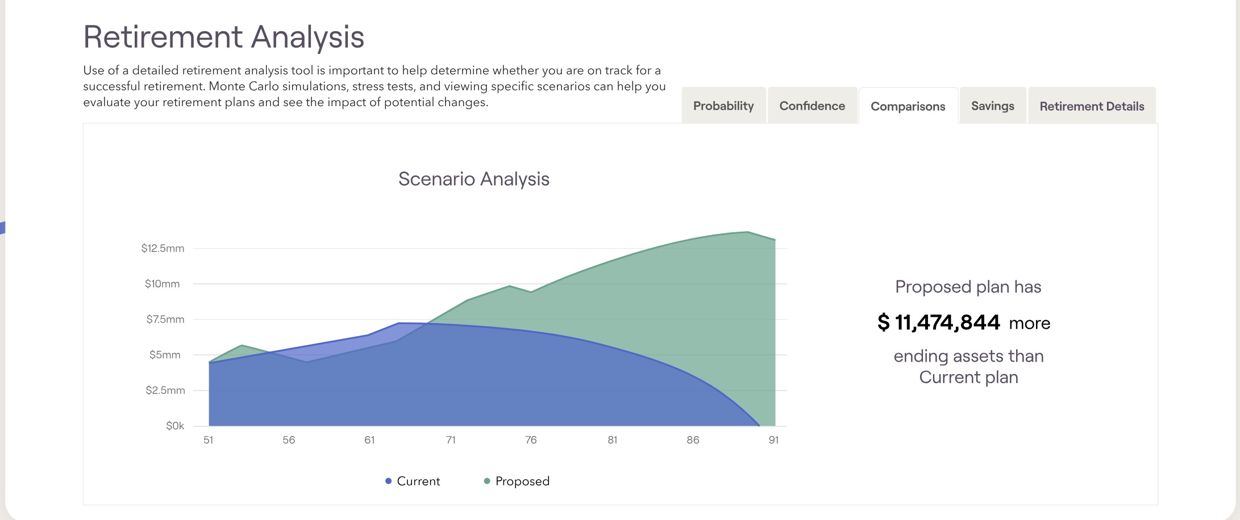This screenshot has width=1240, height=520.
Task: Click the Scenario Analysis chart title
Action: pyautogui.click(x=473, y=179)
